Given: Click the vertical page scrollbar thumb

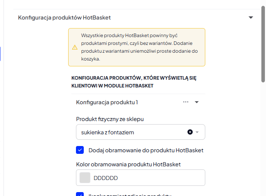Looking at the screenshot, I should [263, 44].
